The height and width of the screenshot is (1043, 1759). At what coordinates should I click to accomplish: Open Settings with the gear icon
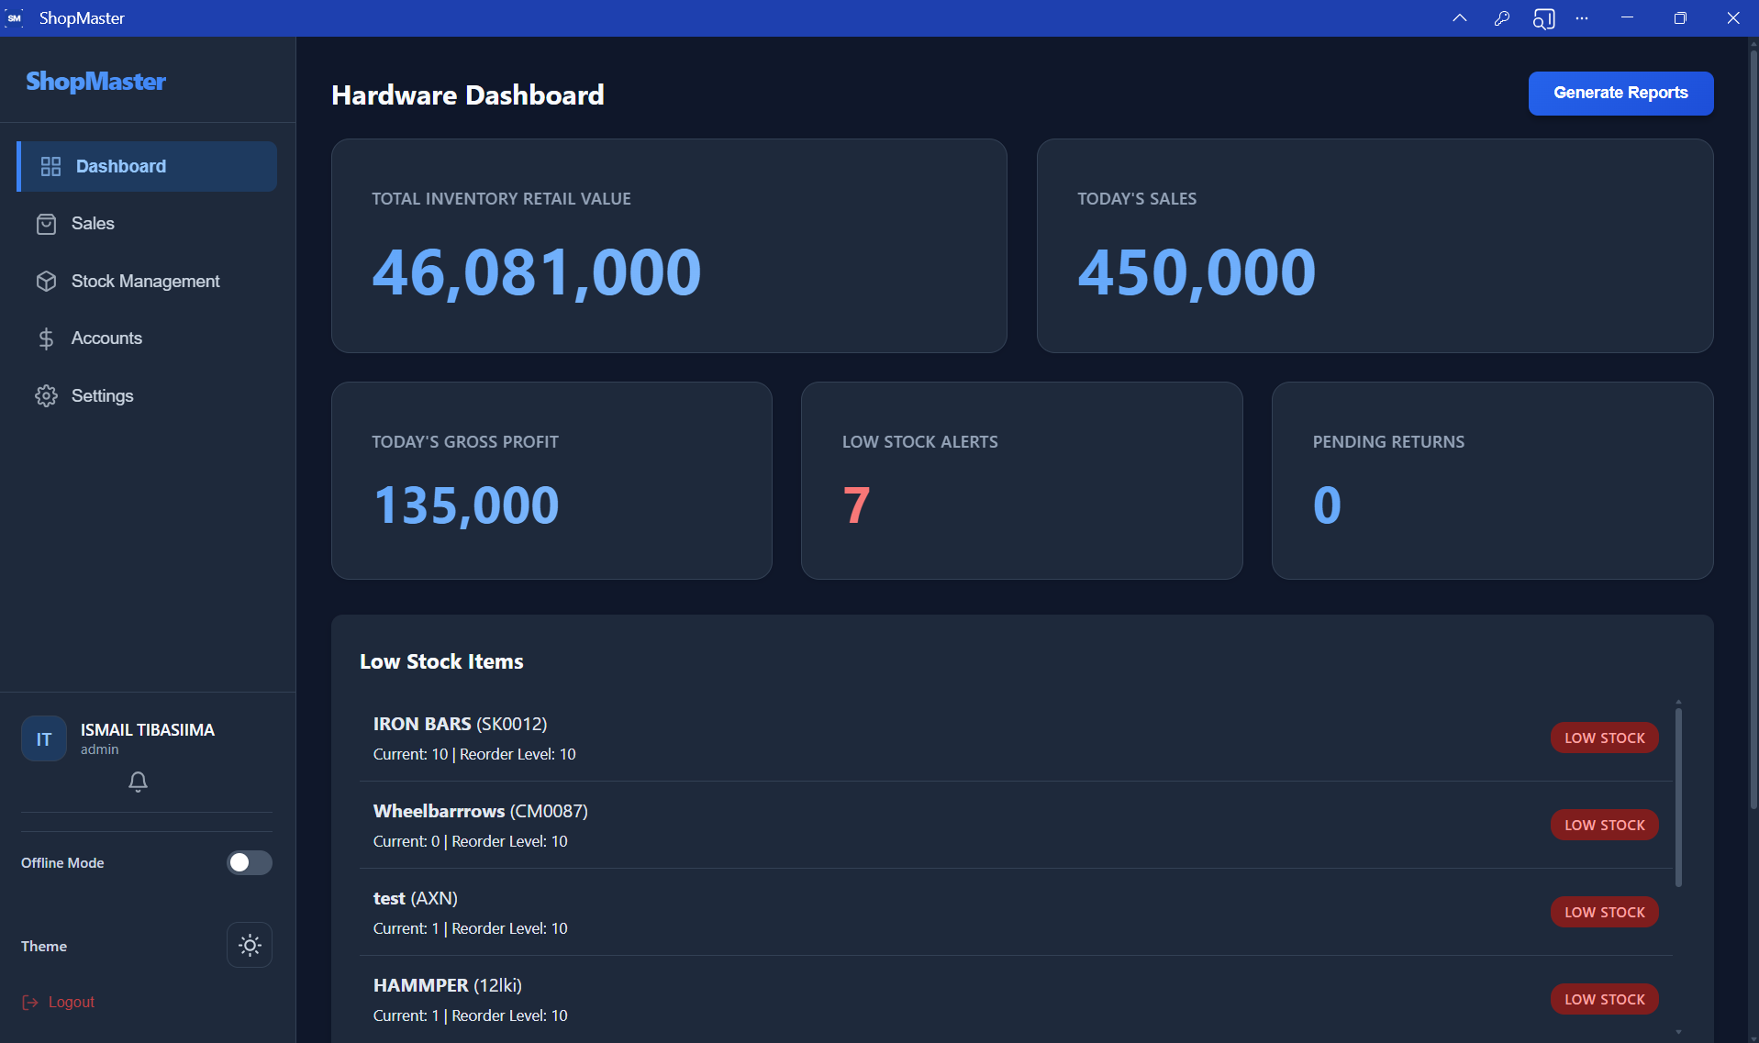[x=47, y=395]
